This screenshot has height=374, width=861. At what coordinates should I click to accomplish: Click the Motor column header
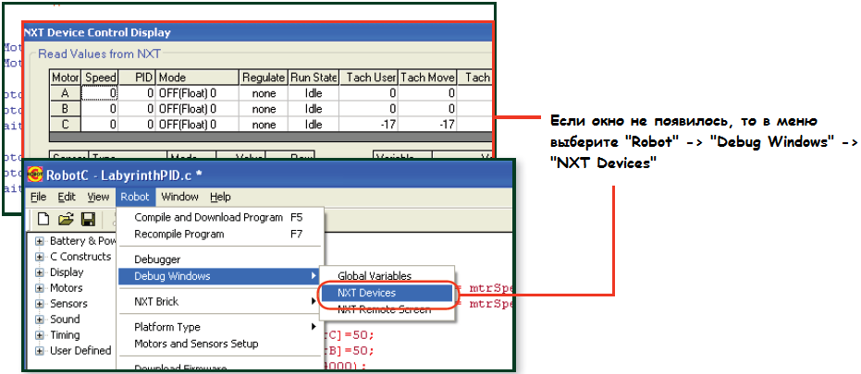pyautogui.click(x=66, y=78)
